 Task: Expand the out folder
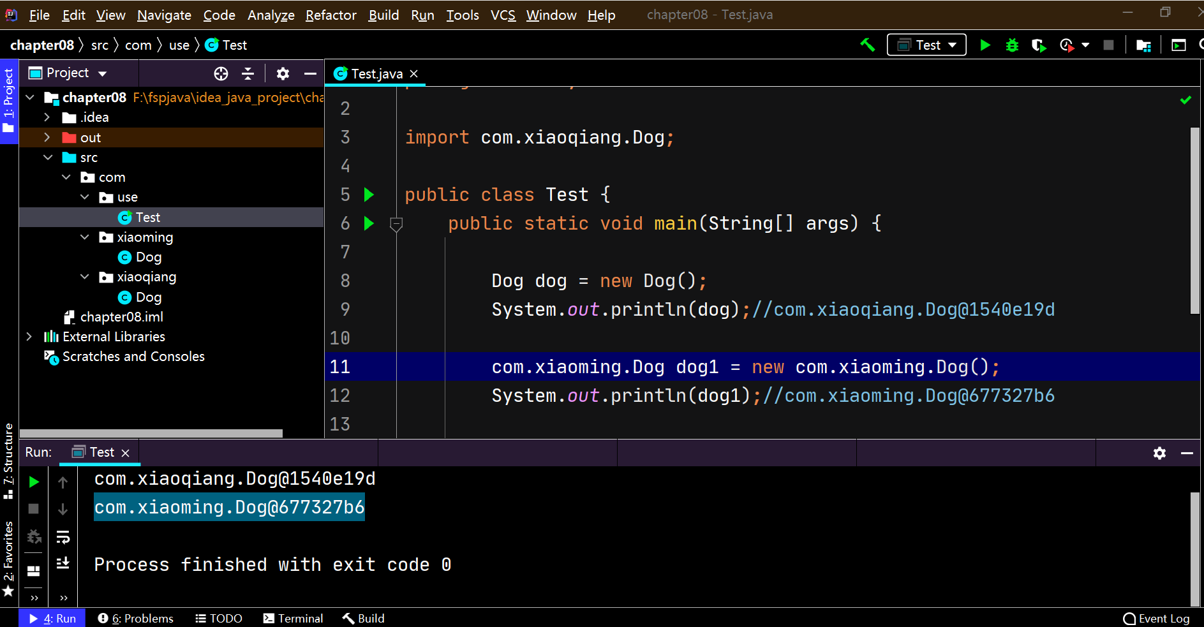[x=47, y=137]
